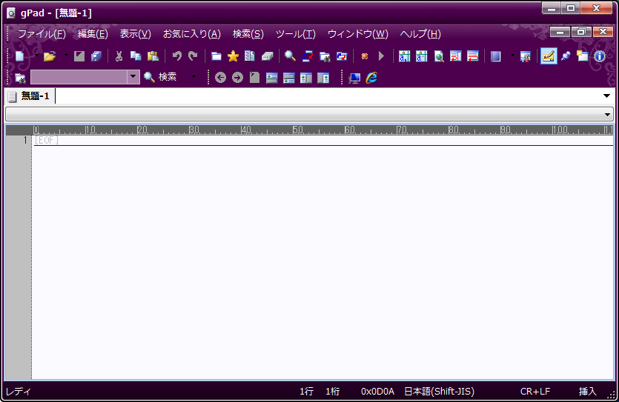Click the Undo arrow icon
This screenshot has height=402, width=619.
(177, 56)
